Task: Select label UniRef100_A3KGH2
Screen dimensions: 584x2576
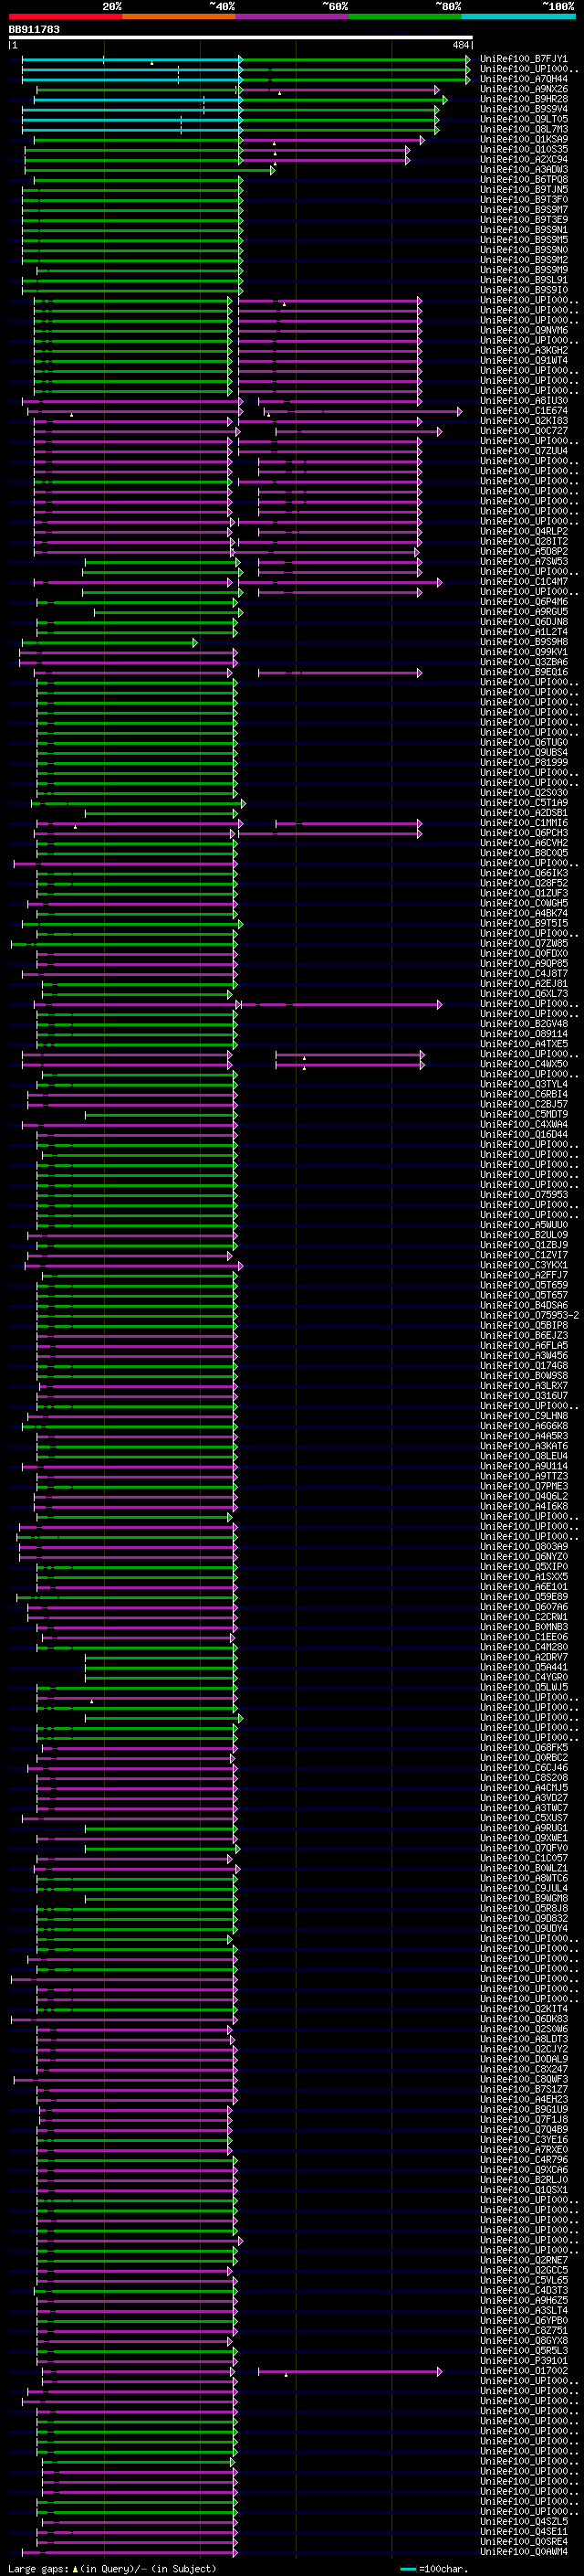Action: click(x=523, y=350)
